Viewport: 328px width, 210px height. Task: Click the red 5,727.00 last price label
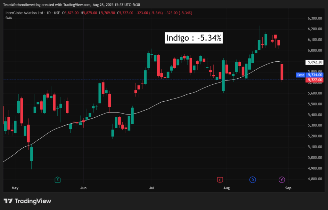[x=315, y=80]
